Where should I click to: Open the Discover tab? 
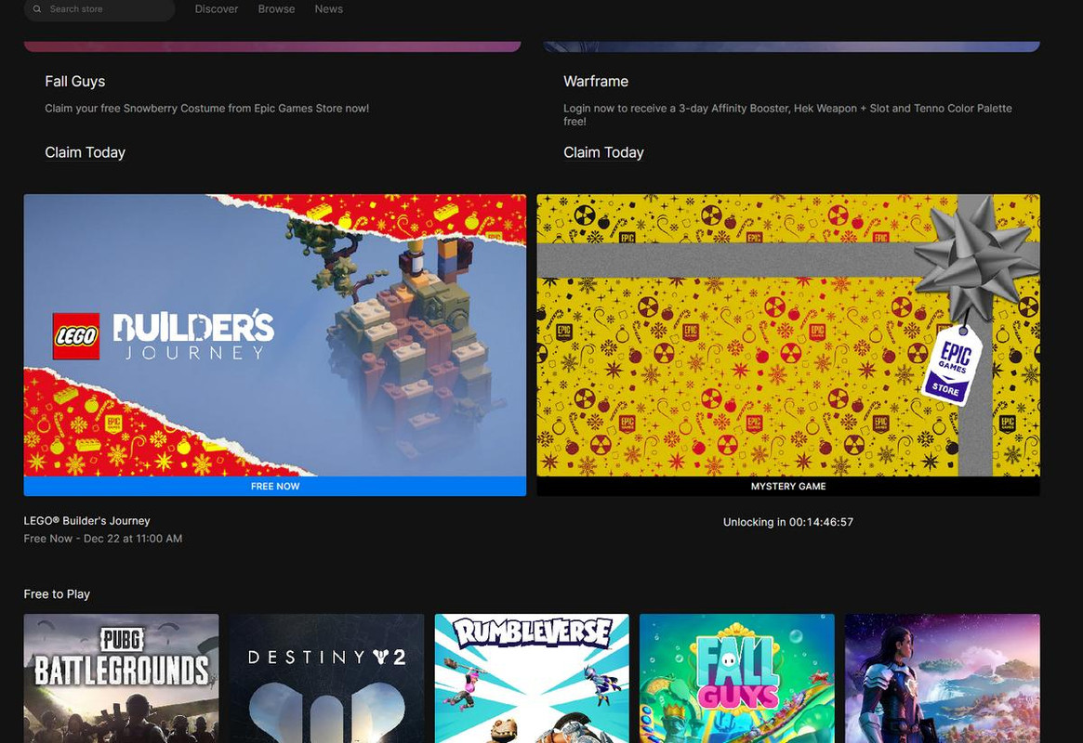217,9
